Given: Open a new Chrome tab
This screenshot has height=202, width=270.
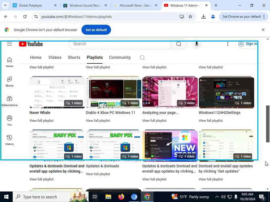Looking at the screenshot, I should [216, 5].
